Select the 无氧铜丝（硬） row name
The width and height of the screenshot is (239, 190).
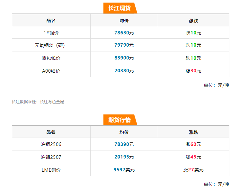pyautogui.click(x=51, y=45)
